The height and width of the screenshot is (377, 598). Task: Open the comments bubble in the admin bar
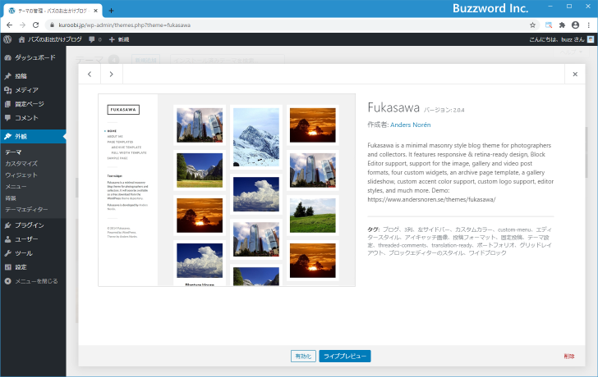pyautogui.click(x=95, y=39)
